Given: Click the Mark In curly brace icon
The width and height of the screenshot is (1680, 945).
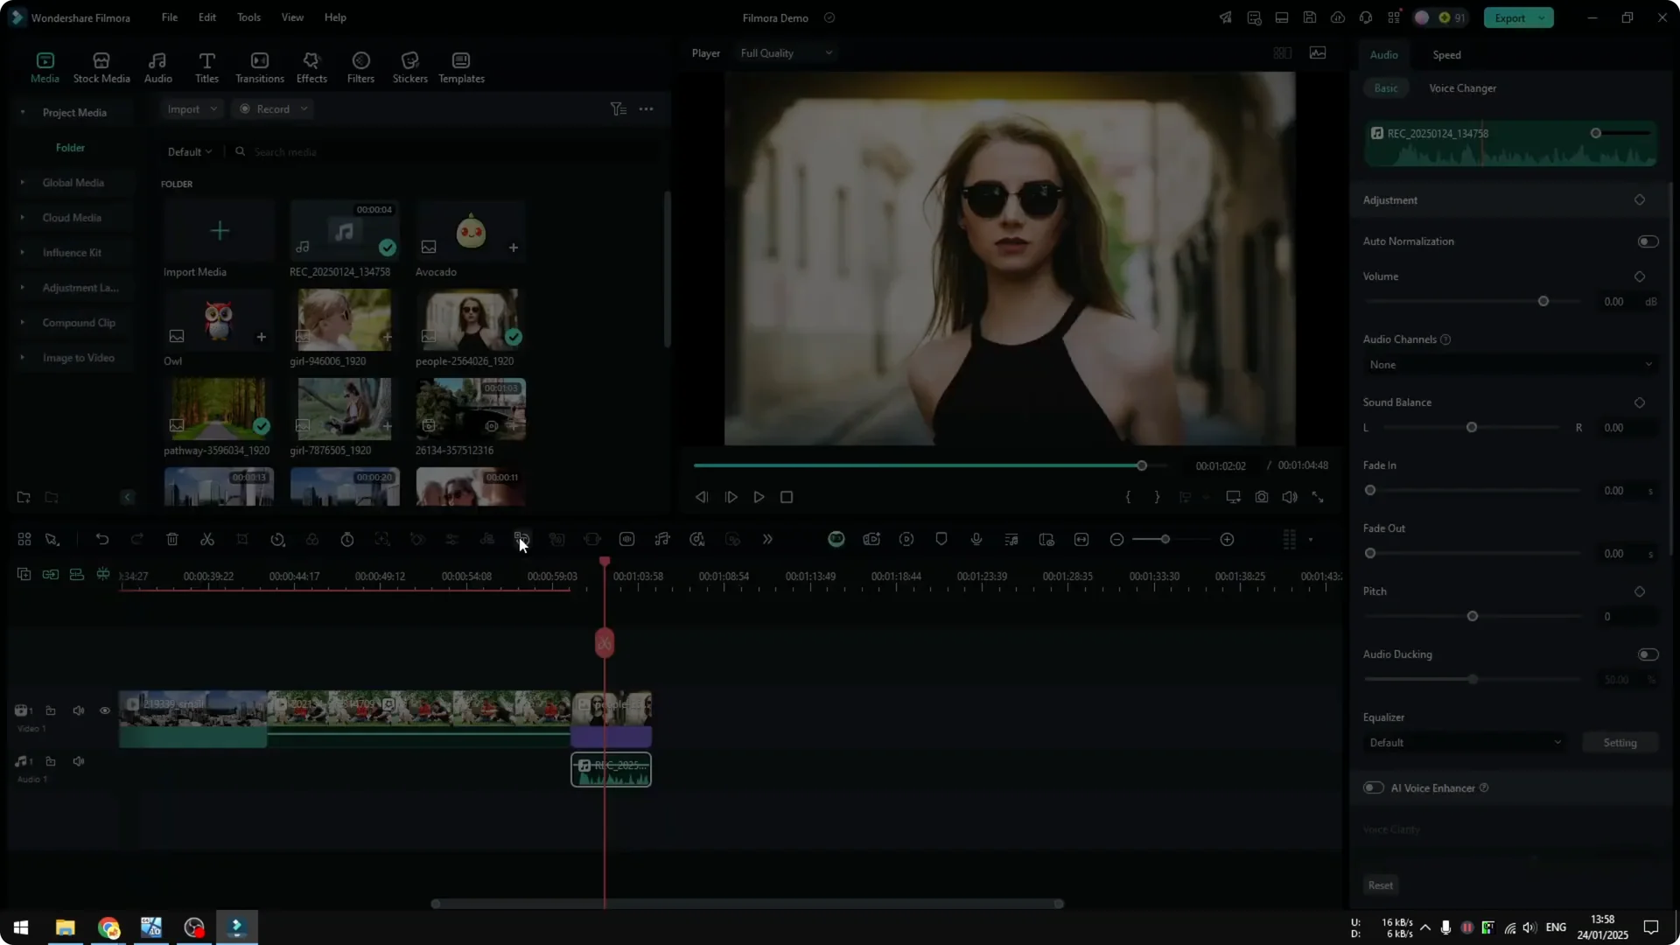Looking at the screenshot, I should point(1128,497).
